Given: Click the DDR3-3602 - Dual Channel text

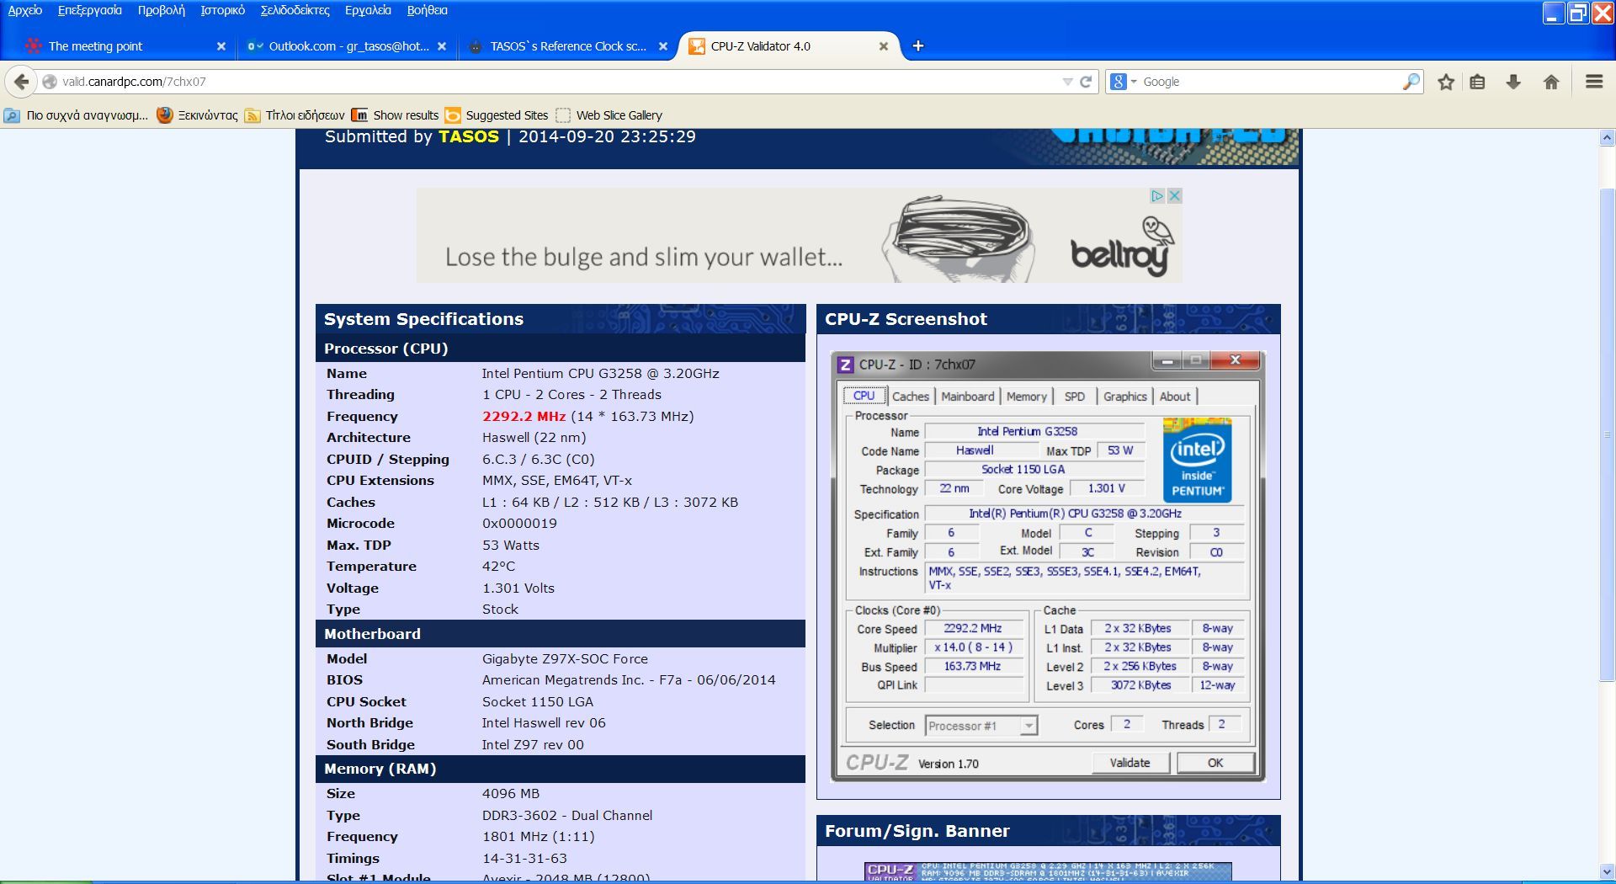Looking at the screenshot, I should pos(567,816).
